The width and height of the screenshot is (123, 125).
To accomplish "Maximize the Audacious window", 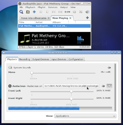I will [x=86, y=4].
